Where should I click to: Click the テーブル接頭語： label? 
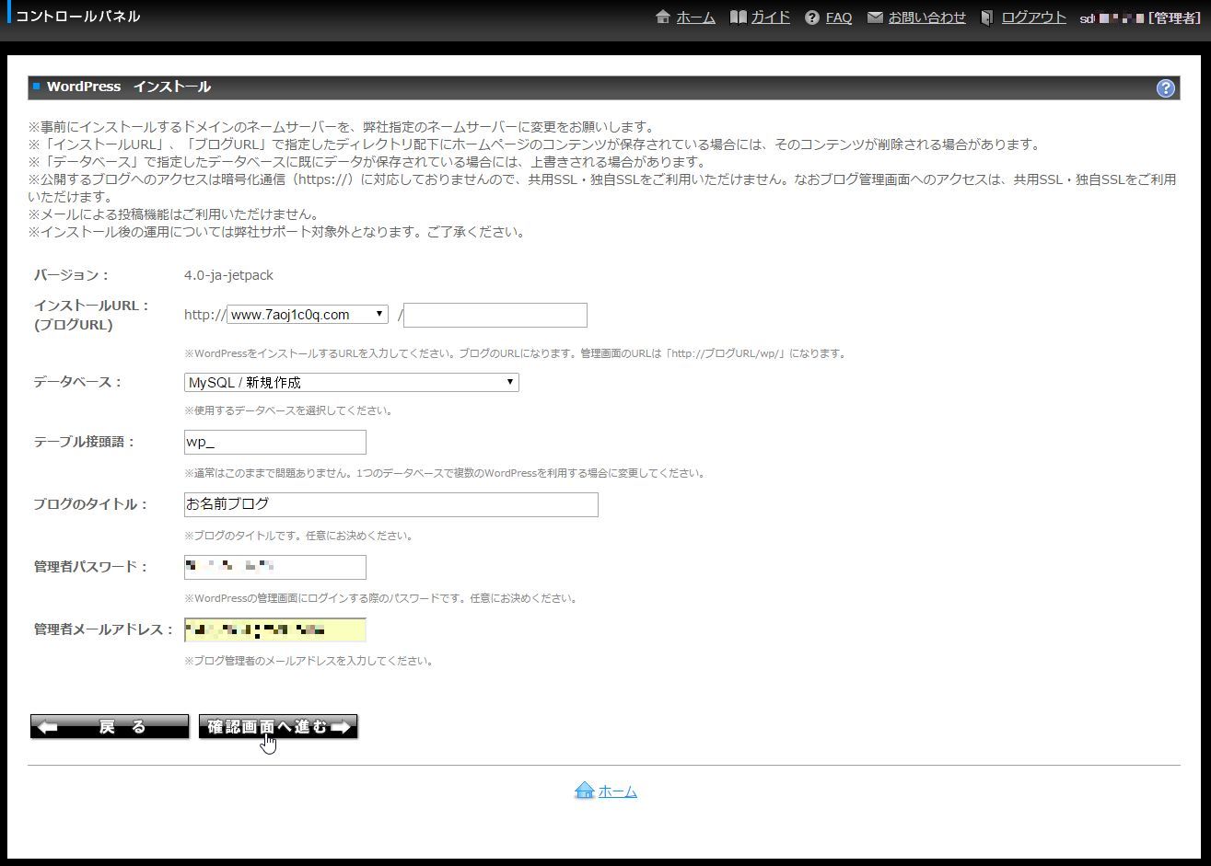pos(85,442)
